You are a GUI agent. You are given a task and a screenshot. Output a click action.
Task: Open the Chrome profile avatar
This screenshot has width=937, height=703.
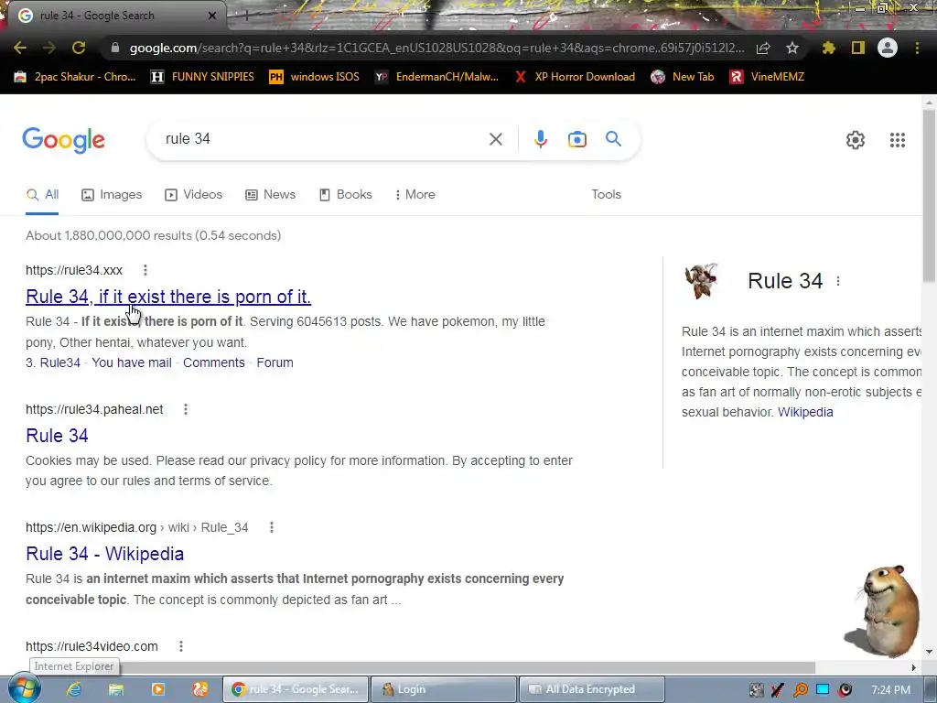(x=888, y=48)
